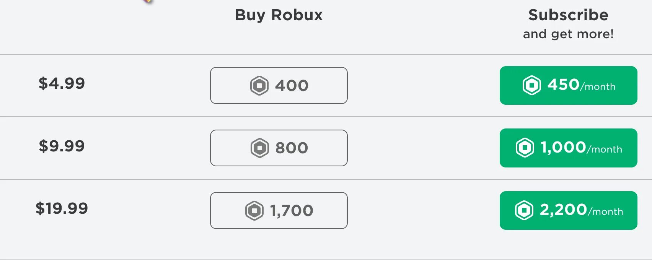
Task: Select the $9.99 price label
Action: pyautogui.click(x=62, y=146)
